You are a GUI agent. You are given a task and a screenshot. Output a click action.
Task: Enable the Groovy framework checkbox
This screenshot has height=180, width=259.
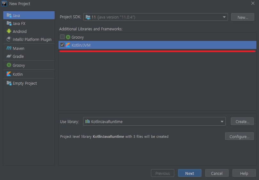tap(62, 37)
